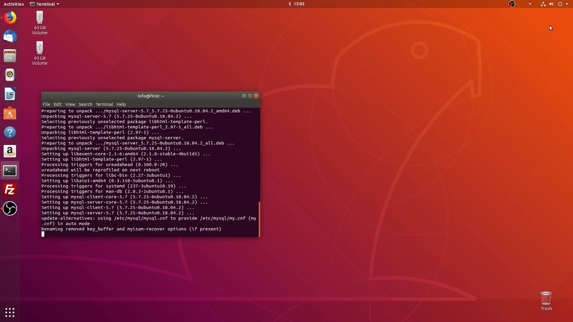Open the Search menu in Terminal
The width and height of the screenshot is (573, 322).
tap(85, 104)
